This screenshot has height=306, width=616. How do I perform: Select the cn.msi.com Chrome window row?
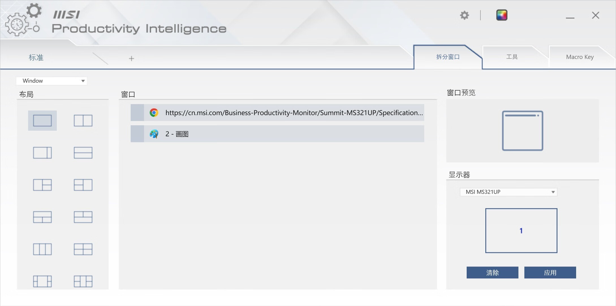[277, 113]
